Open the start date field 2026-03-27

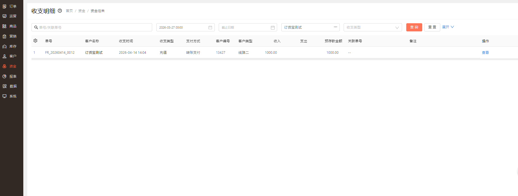tap(186, 27)
